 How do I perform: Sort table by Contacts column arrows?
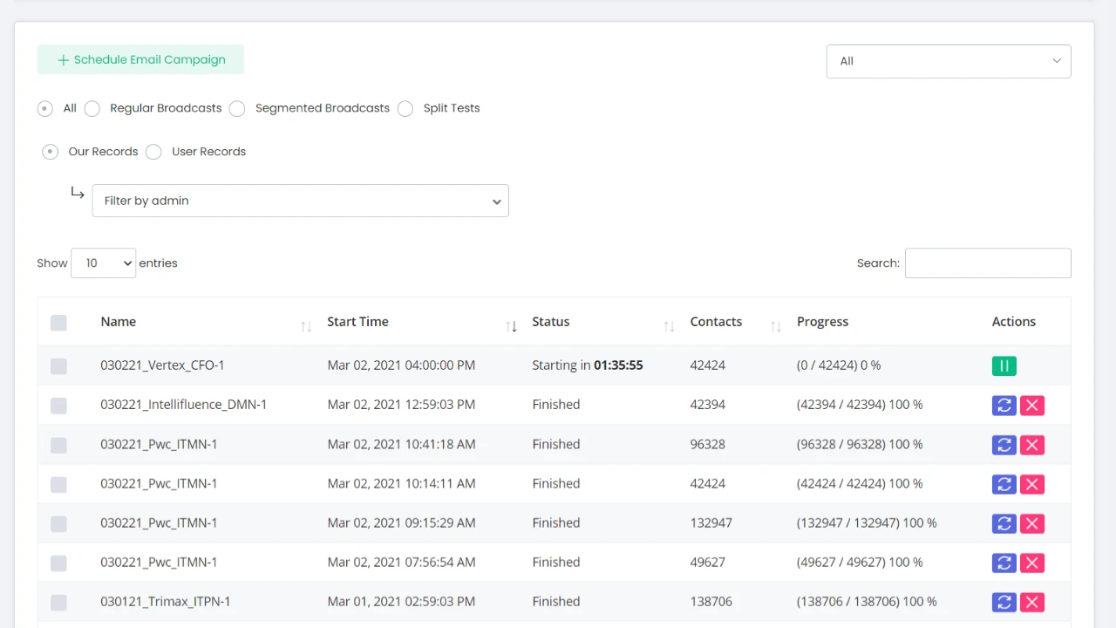click(x=775, y=326)
